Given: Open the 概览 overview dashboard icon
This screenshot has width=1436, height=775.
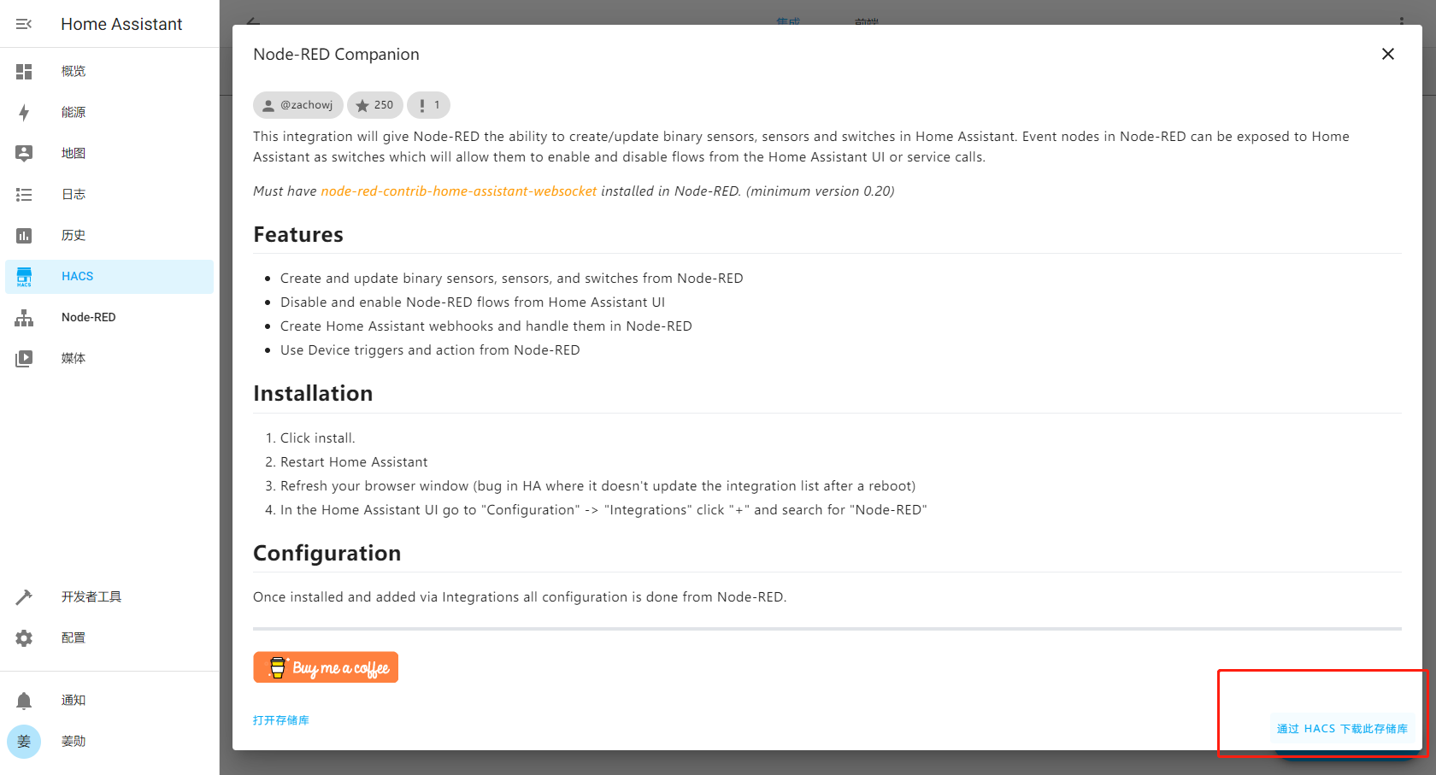Looking at the screenshot, I should (x=24, y=72).
